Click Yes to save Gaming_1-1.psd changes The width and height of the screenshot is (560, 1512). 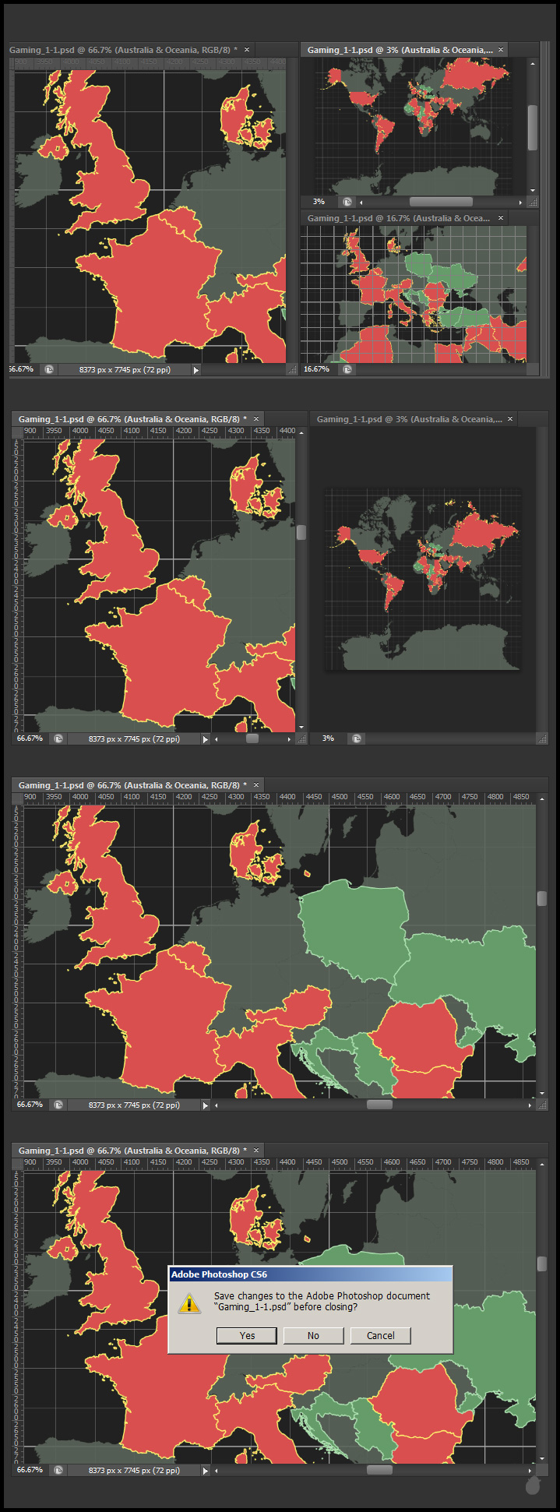247,1335
